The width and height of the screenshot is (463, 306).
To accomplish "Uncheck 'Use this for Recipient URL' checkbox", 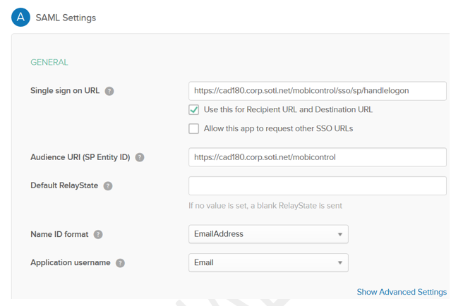I will pyautogui.click(x=194, y=110).
